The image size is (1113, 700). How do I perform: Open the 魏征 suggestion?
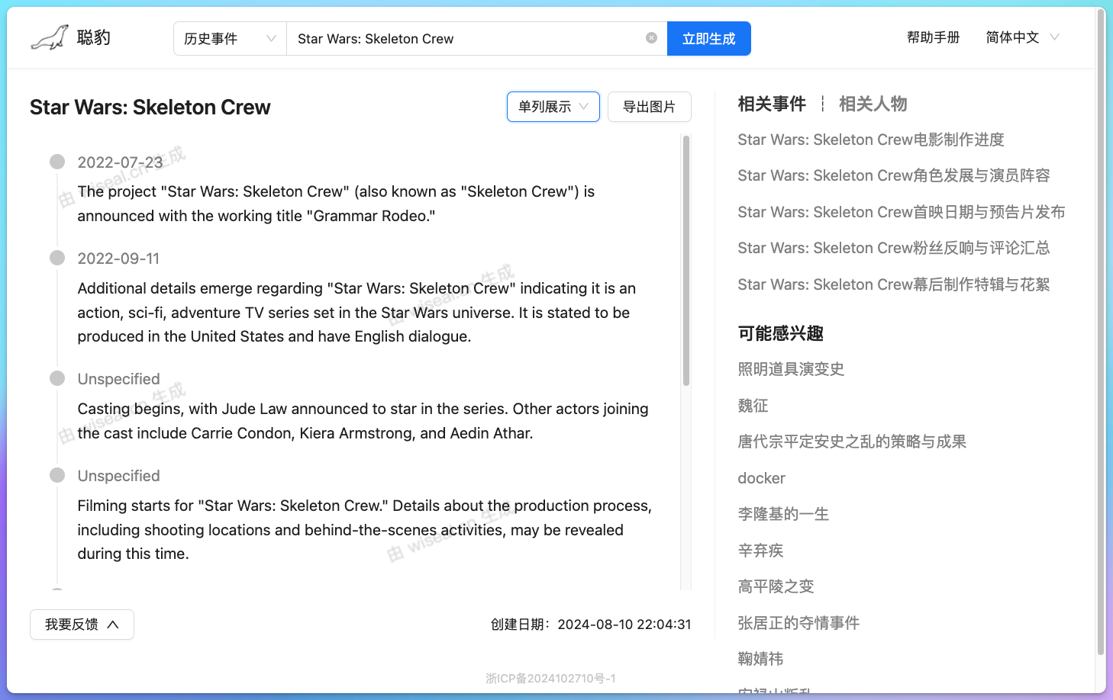click(x=753, y=406)
